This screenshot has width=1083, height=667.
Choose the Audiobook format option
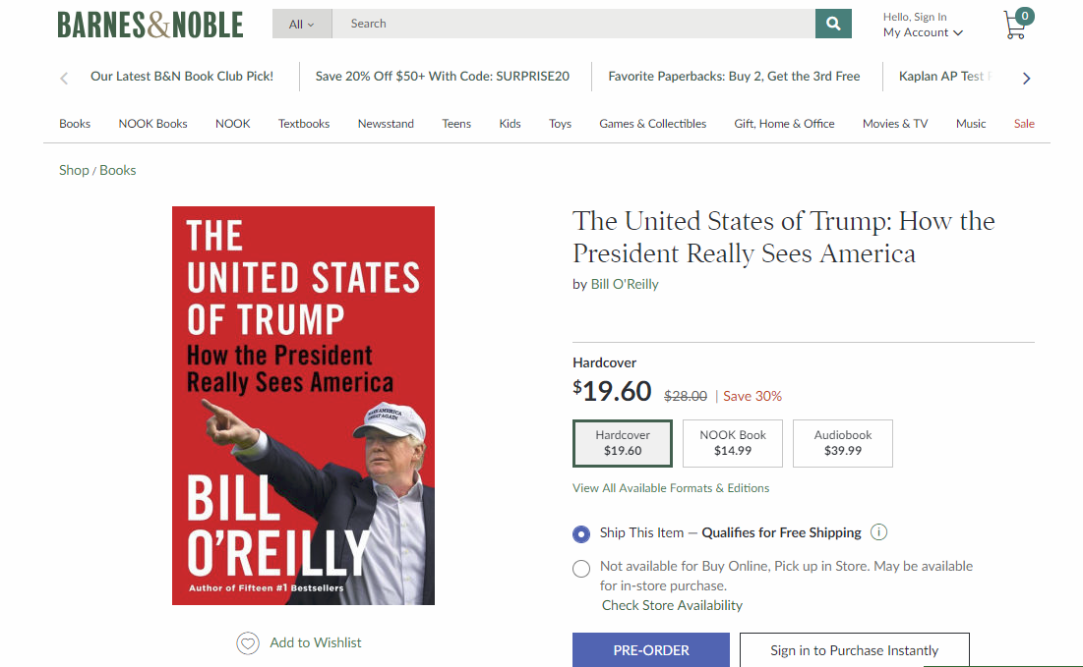pos(843,443)
